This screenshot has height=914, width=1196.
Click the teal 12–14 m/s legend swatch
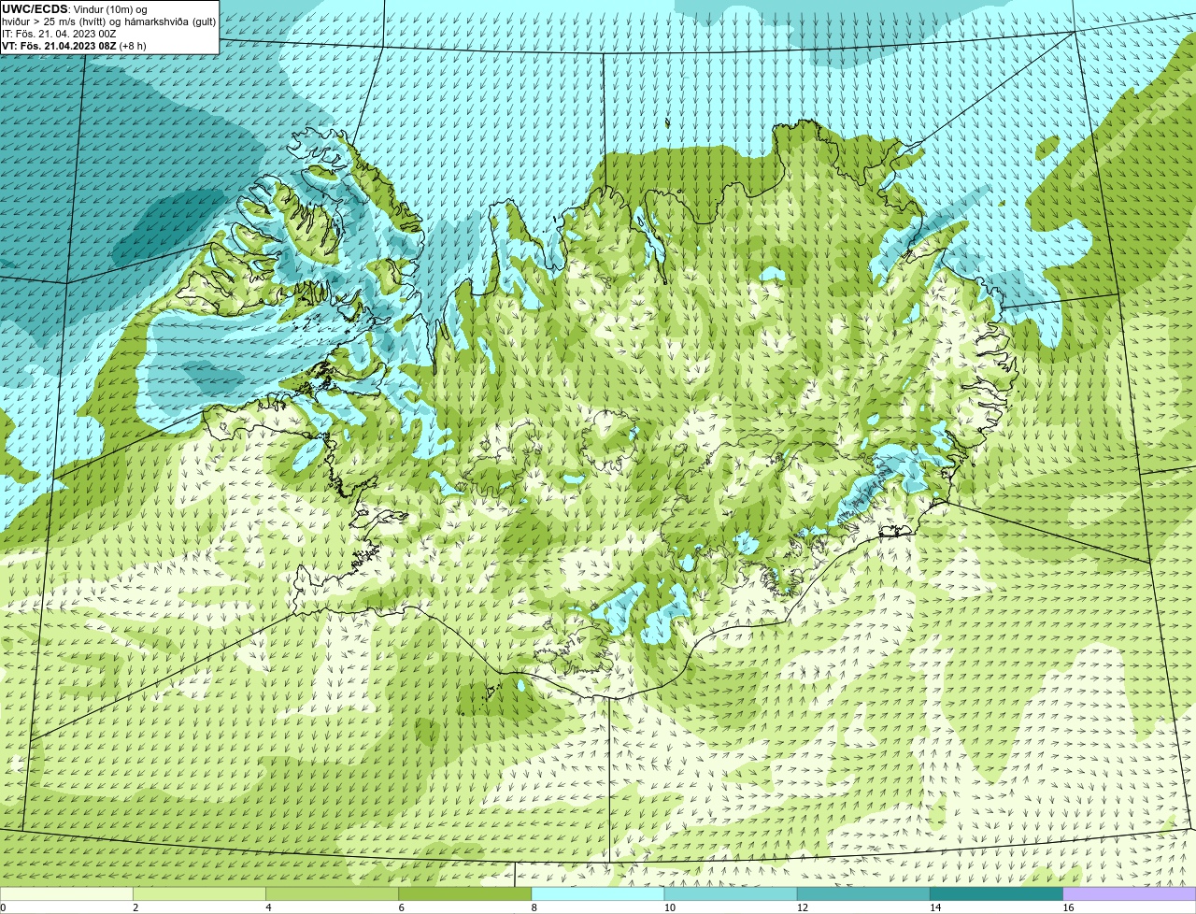pos(863,894)
